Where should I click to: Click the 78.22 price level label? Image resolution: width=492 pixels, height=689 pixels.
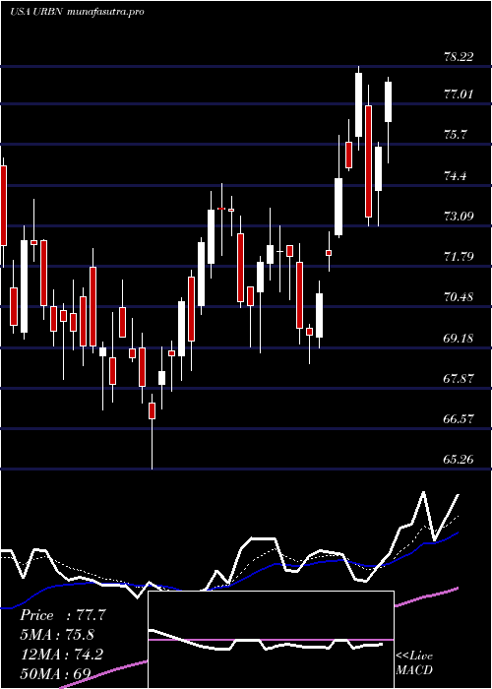click(459, 57)
